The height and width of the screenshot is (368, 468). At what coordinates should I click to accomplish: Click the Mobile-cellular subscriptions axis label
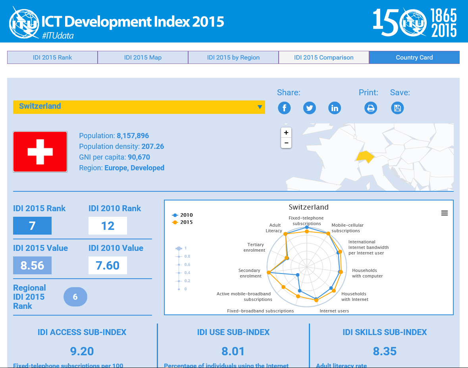[x=347, y=228]
